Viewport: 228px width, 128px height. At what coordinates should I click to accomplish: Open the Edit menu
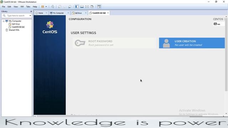click(x=9, y=7)
